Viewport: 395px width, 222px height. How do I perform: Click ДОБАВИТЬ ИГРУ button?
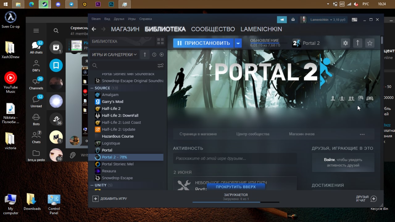[x=110, y=199]
